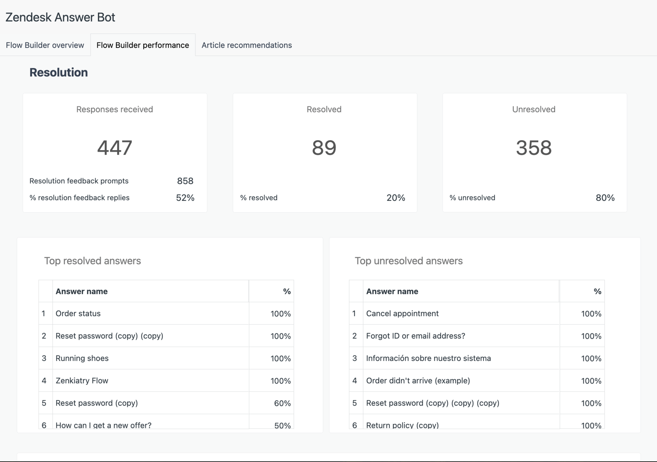Screen dimensions: 657x462
Task: Select Forgot ID or email address? row
Action: click(416, 336)
